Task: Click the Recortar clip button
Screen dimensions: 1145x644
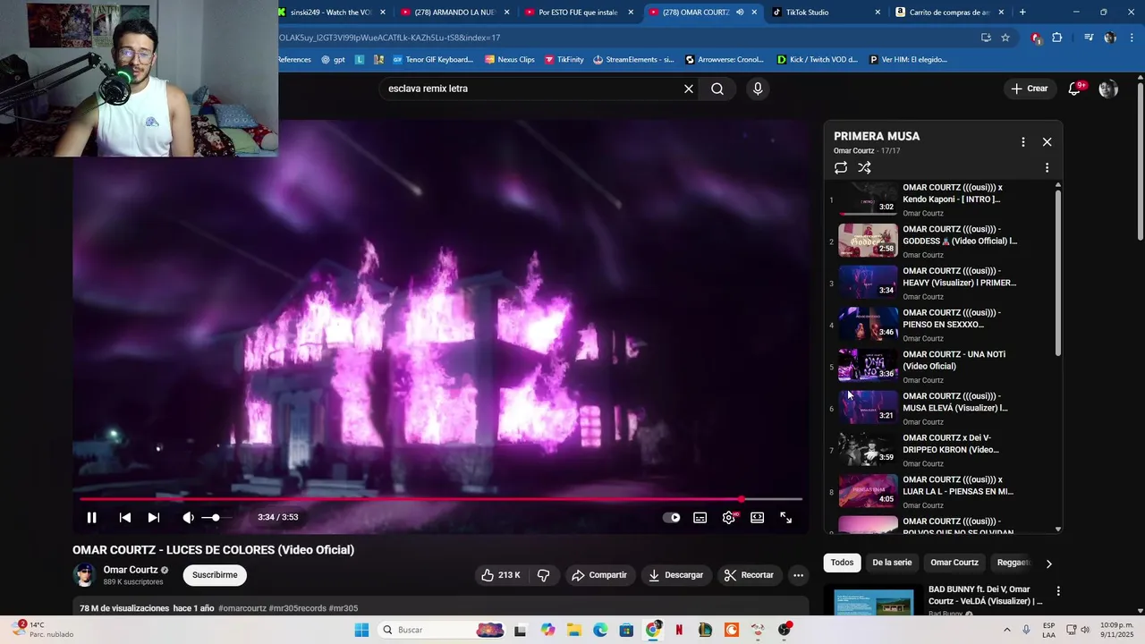Action: pyautogui.click(x=749, y=575)
